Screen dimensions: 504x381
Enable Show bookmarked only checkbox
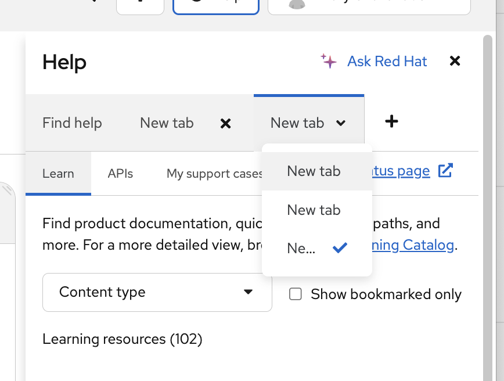(x=296, y=294)
